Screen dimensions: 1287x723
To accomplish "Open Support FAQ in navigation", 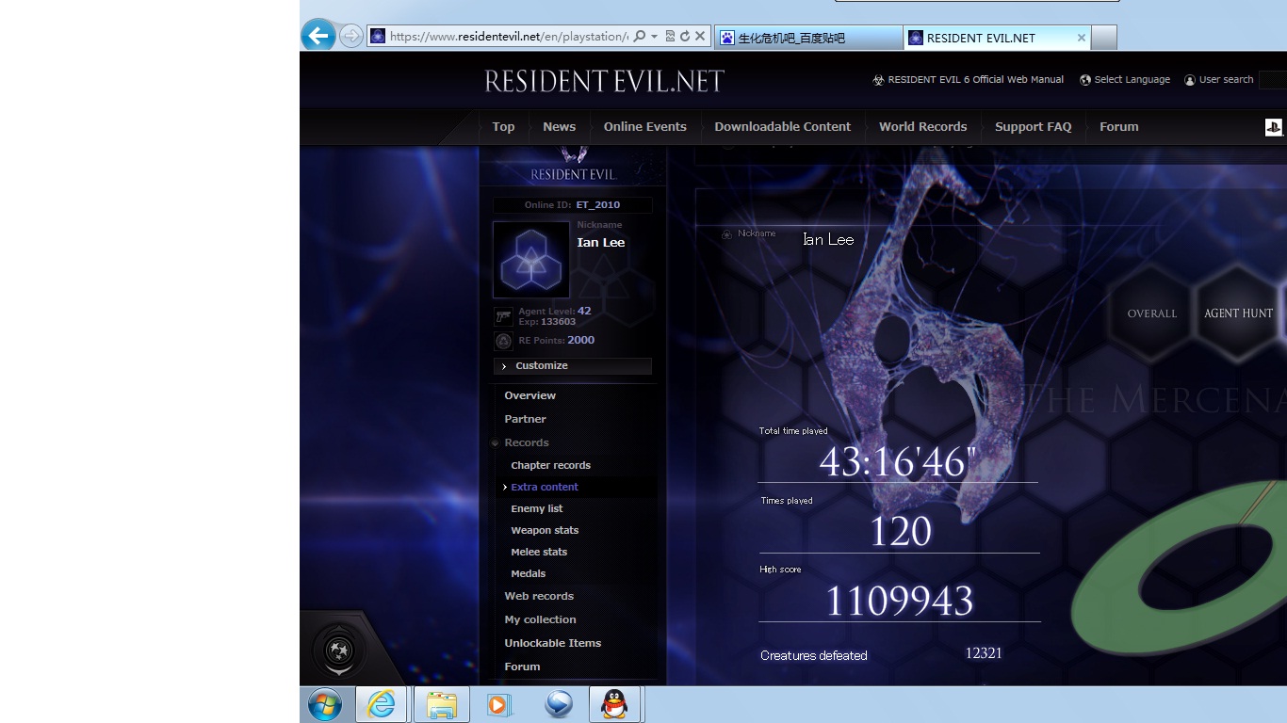I will pos(1034,127).
